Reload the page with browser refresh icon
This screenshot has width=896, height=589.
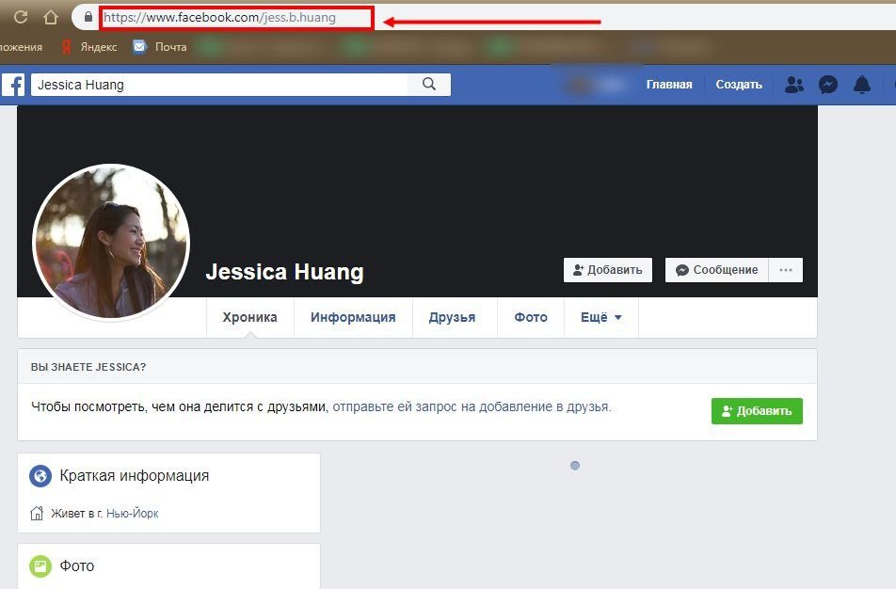pyautogui.click(x=21, y=17)
